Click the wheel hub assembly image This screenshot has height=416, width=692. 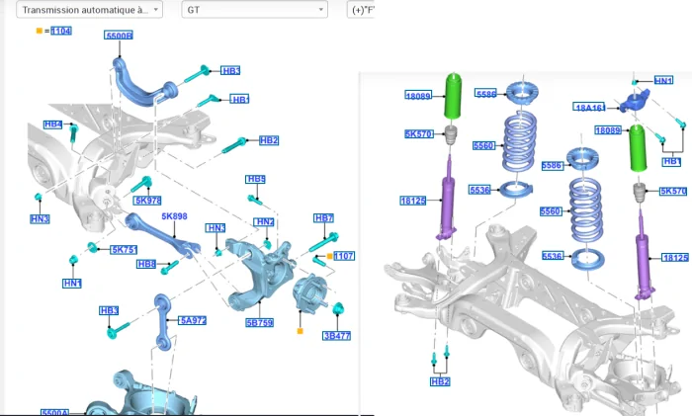308,292
